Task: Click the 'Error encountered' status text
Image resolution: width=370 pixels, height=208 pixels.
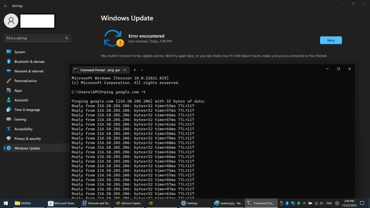Action: (x=146, y=36)
